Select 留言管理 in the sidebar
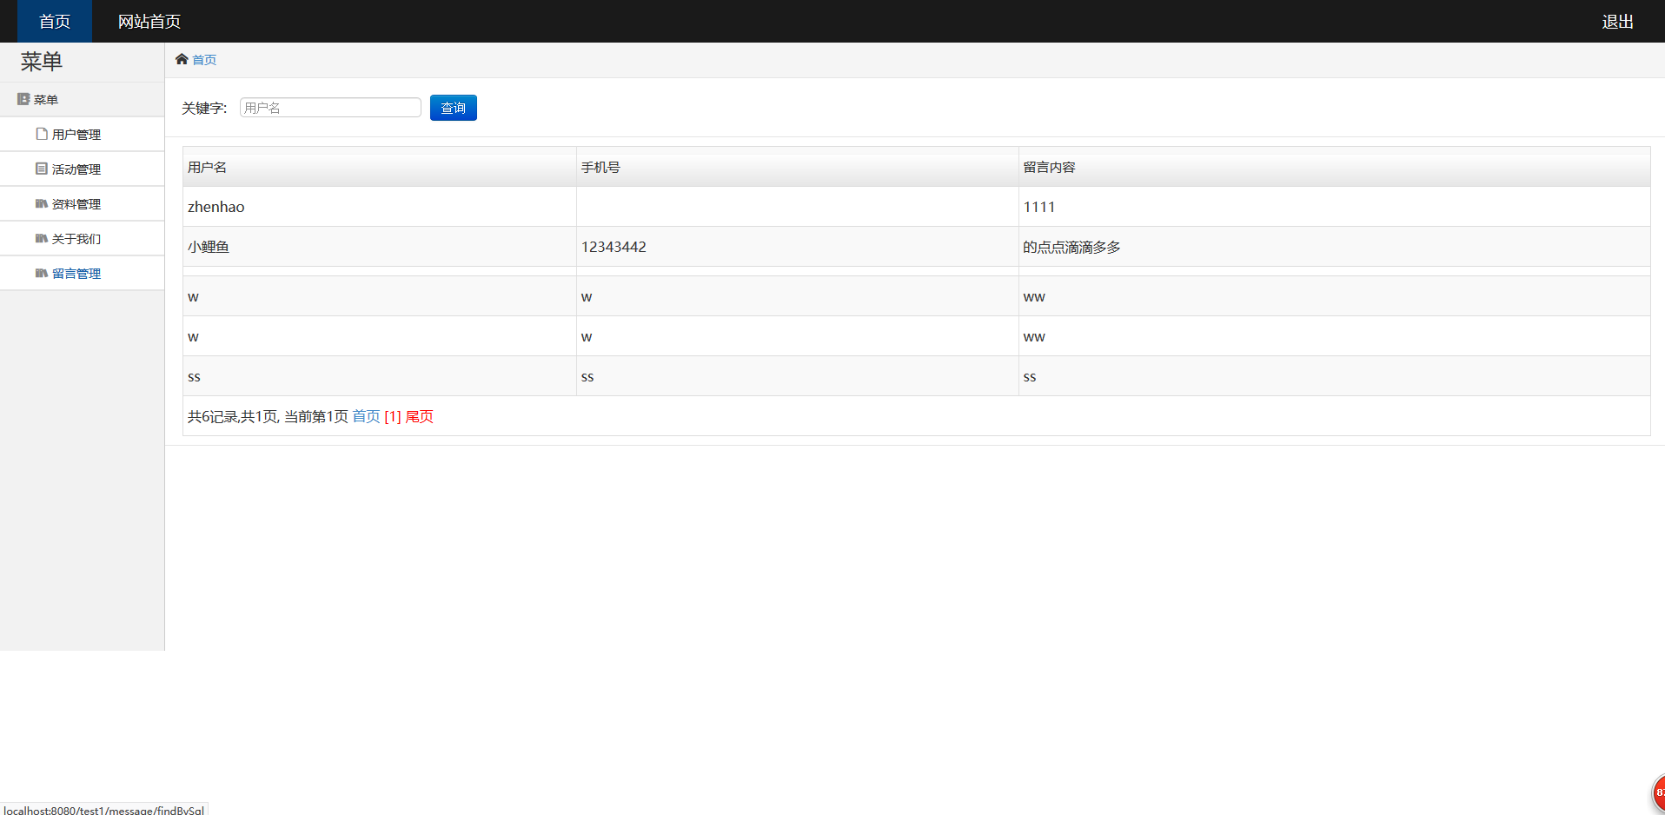This screenshot has width=1665, height=815. click(x=82, y=274)
